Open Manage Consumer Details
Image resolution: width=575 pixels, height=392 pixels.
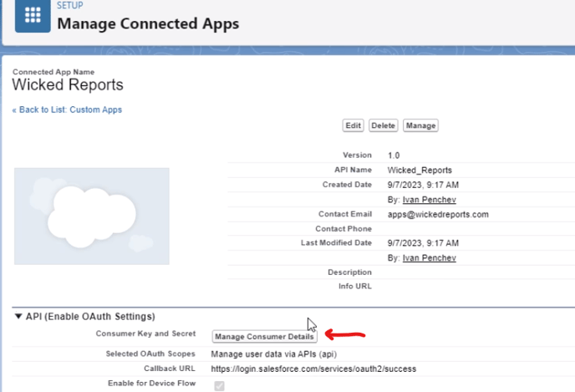(264, 337)
